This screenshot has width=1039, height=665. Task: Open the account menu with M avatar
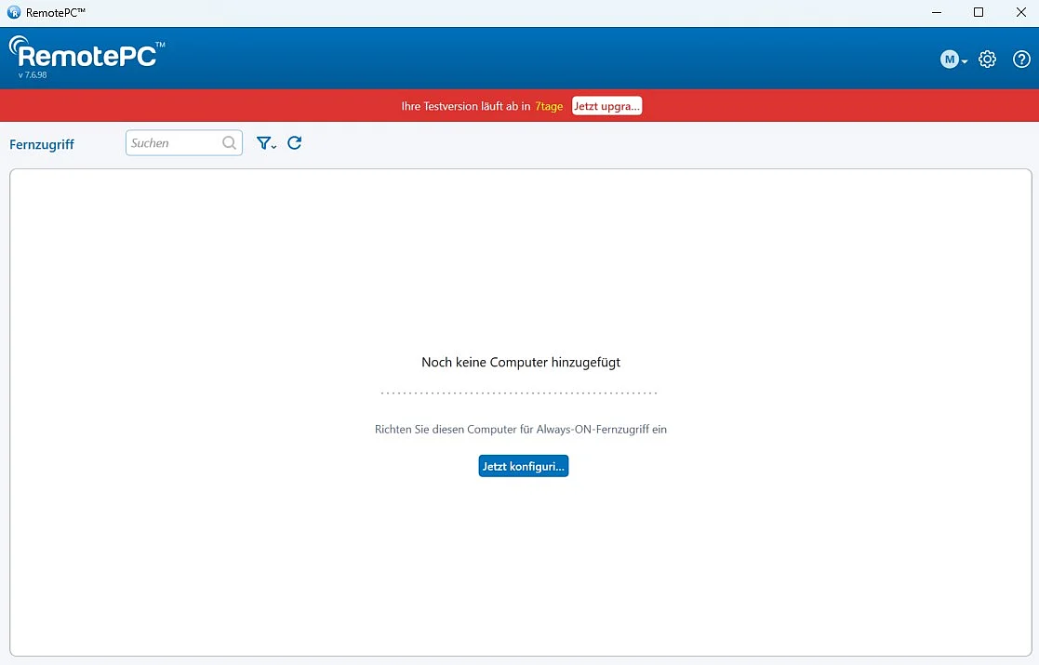(953, 60)
